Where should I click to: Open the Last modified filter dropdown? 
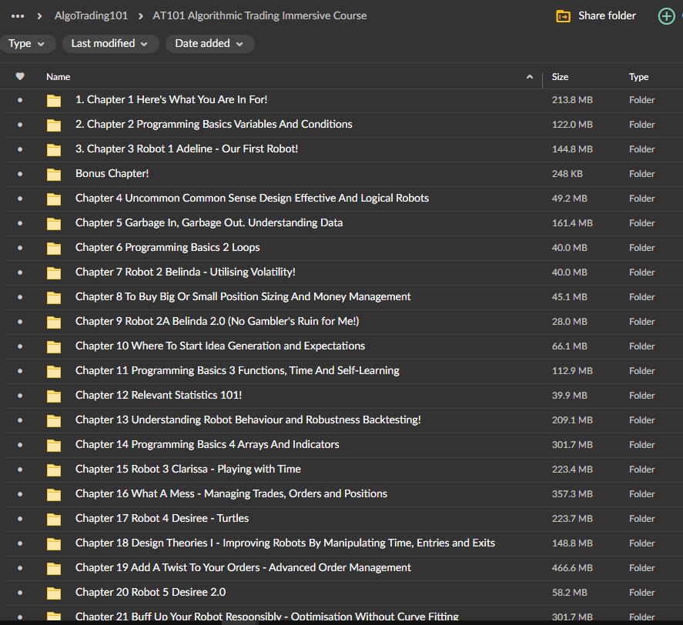110,44
